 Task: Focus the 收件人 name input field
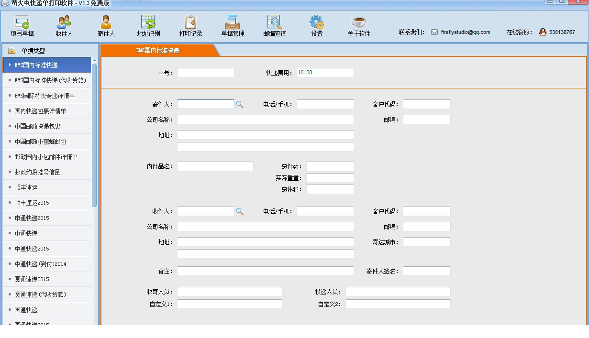click(206, 211)
